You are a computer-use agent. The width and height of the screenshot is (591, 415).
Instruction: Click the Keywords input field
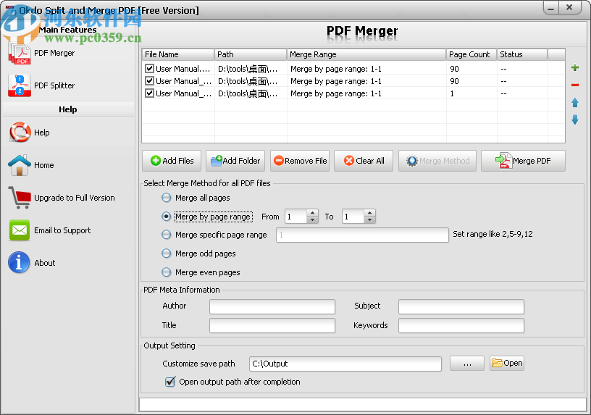click(461, 325)
